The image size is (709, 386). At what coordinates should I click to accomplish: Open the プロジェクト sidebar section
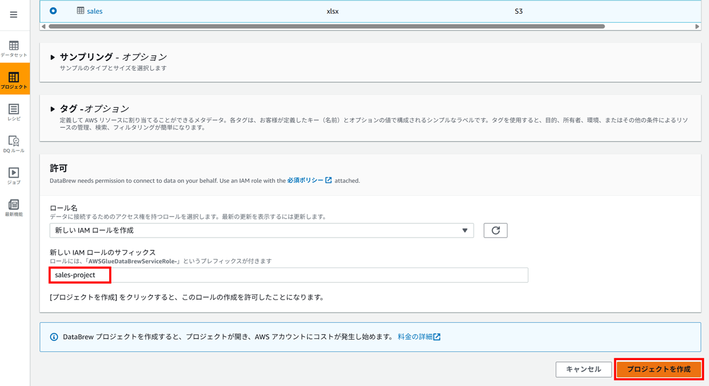click(14, 80)
